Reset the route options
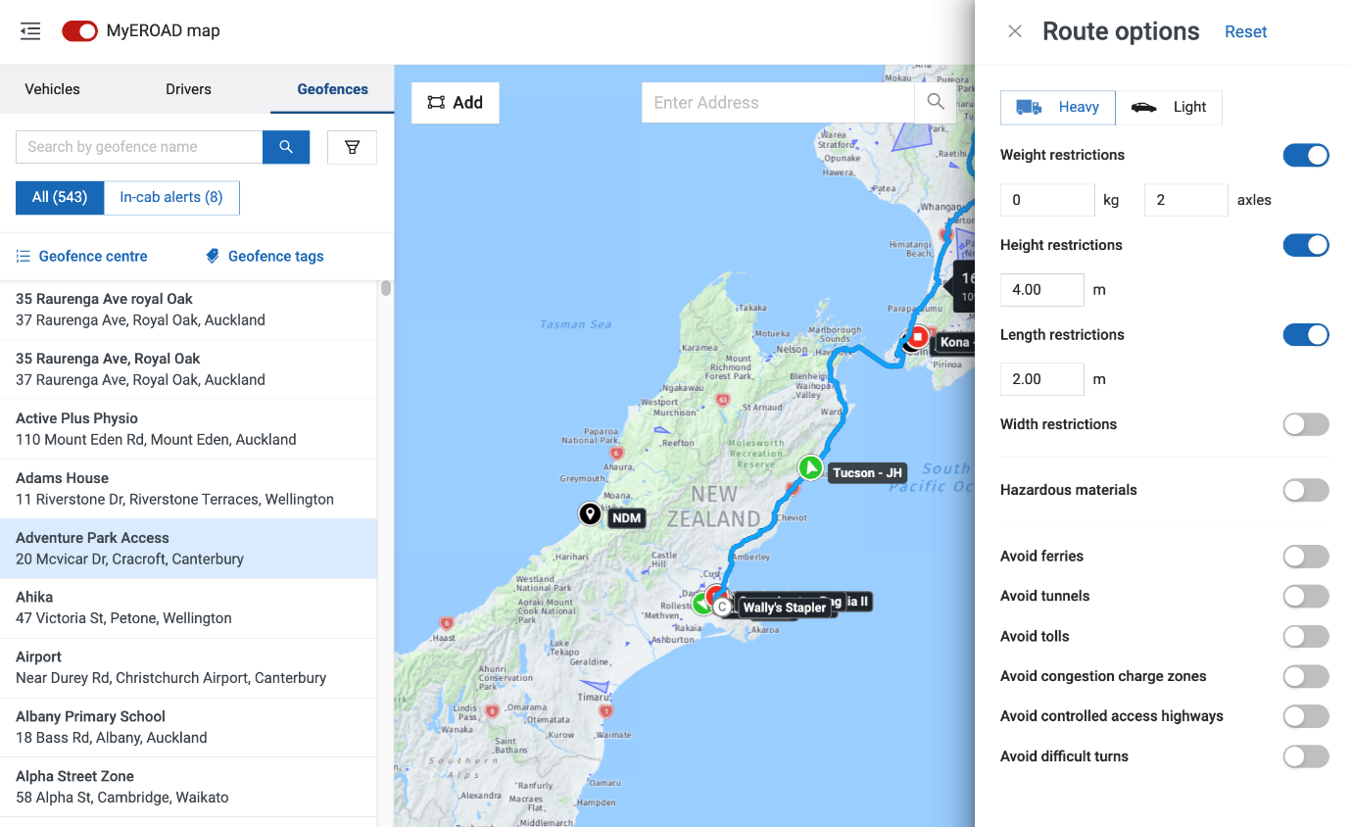1351x827 pixels. pos(1245,31)
